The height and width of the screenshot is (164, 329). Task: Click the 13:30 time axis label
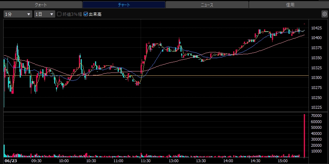pos(201,161)
